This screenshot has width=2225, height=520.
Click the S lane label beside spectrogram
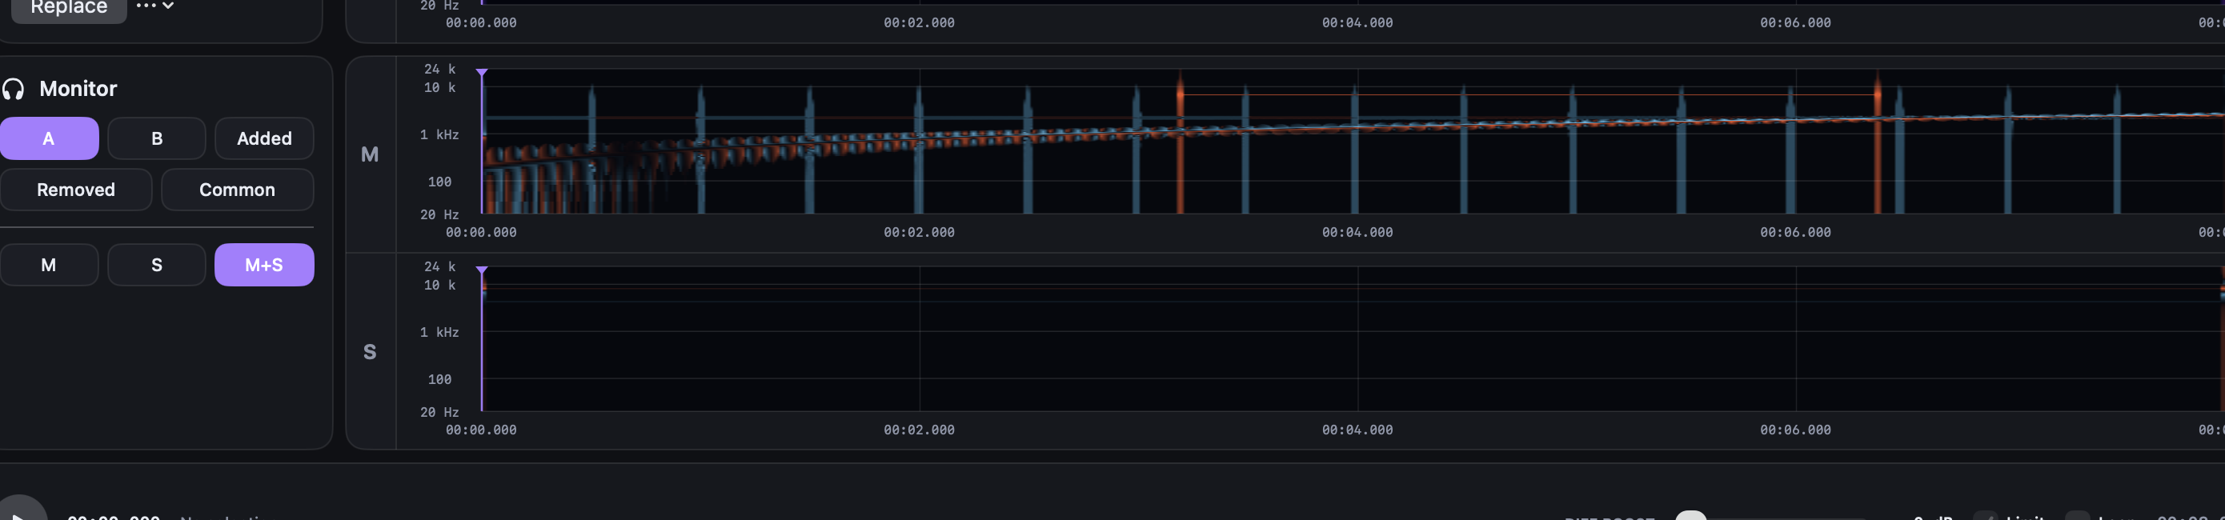[370, 351]
